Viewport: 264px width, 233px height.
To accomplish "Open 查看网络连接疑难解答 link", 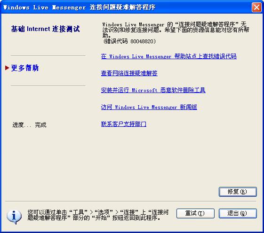I will tap(129, 73).
